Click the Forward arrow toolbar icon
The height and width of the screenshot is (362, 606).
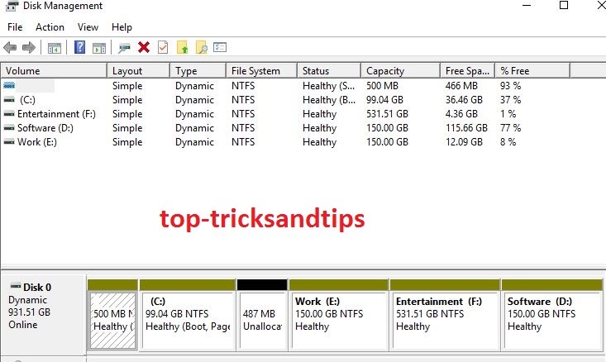(29, 47)
